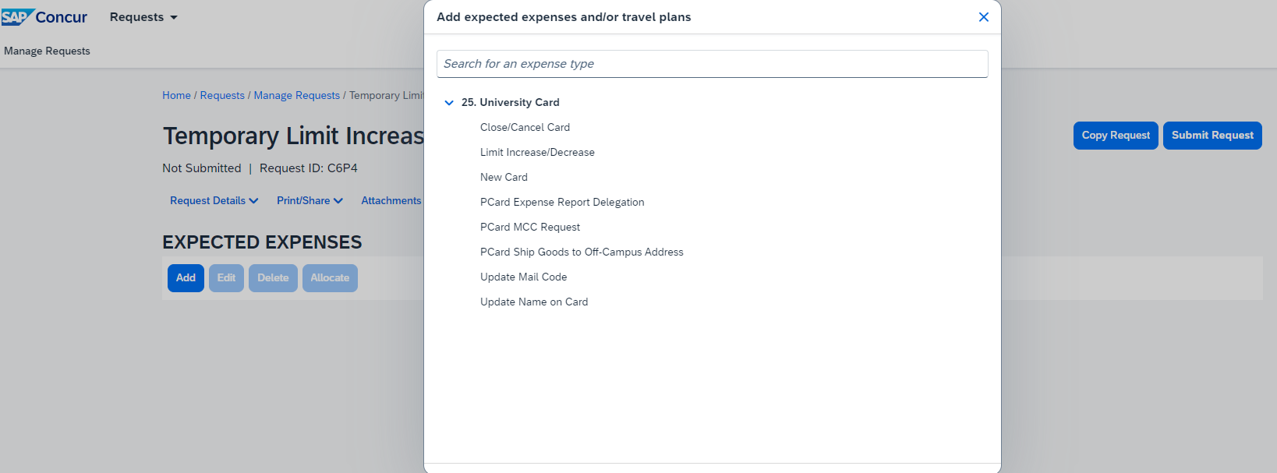Close the add expected expenses dialog
The height and width of the screenshot is (473, 1277).
[x=983, y=17]
